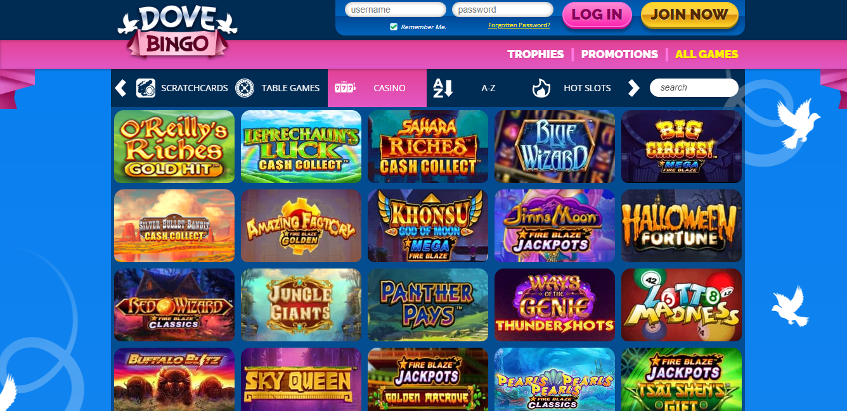Toggle the Remember Me checkbox
Screen dimensions: 847x411
[x=394, y=27]
